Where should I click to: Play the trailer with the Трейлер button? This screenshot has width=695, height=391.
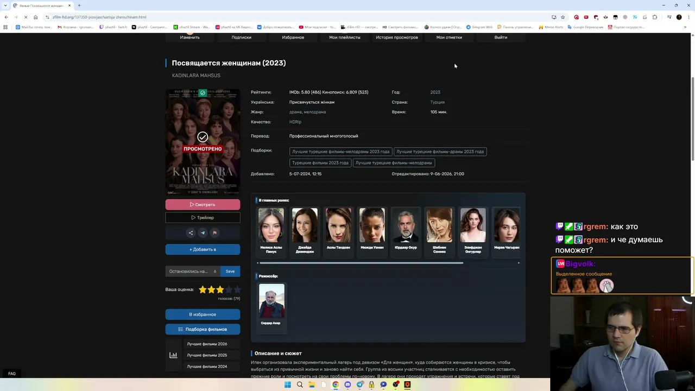point(203,218)
